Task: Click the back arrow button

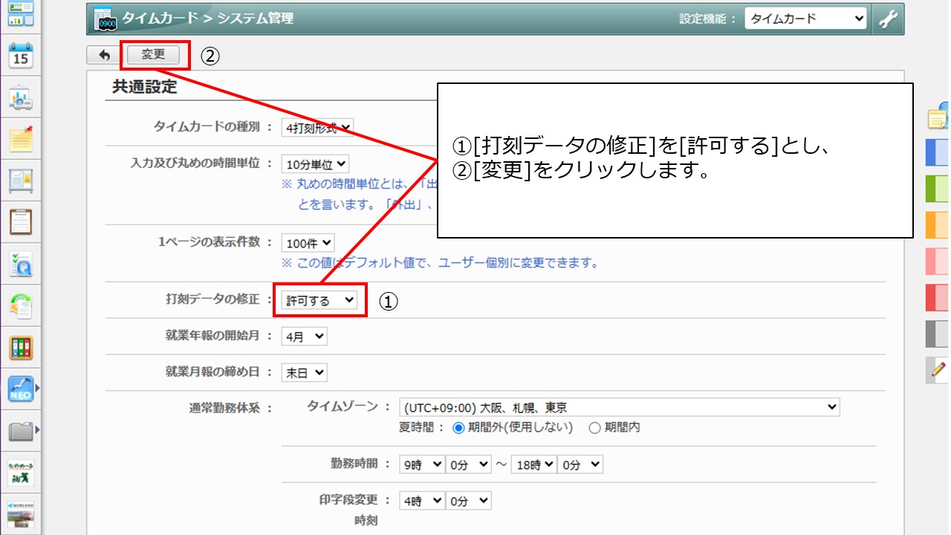Action: (x=104, y=55)
